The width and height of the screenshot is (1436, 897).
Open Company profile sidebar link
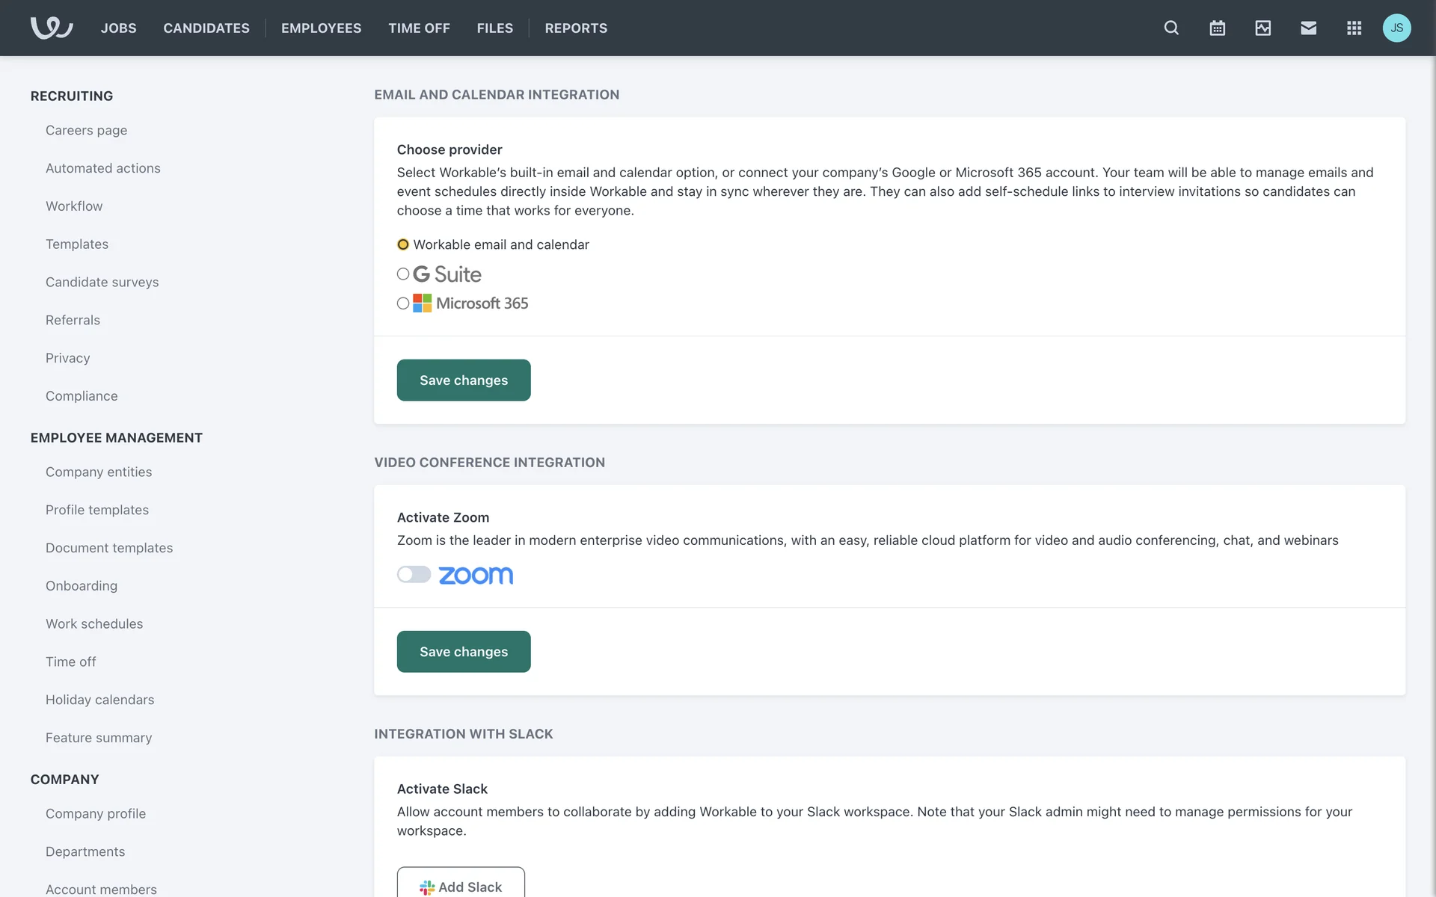coord(96,813)
